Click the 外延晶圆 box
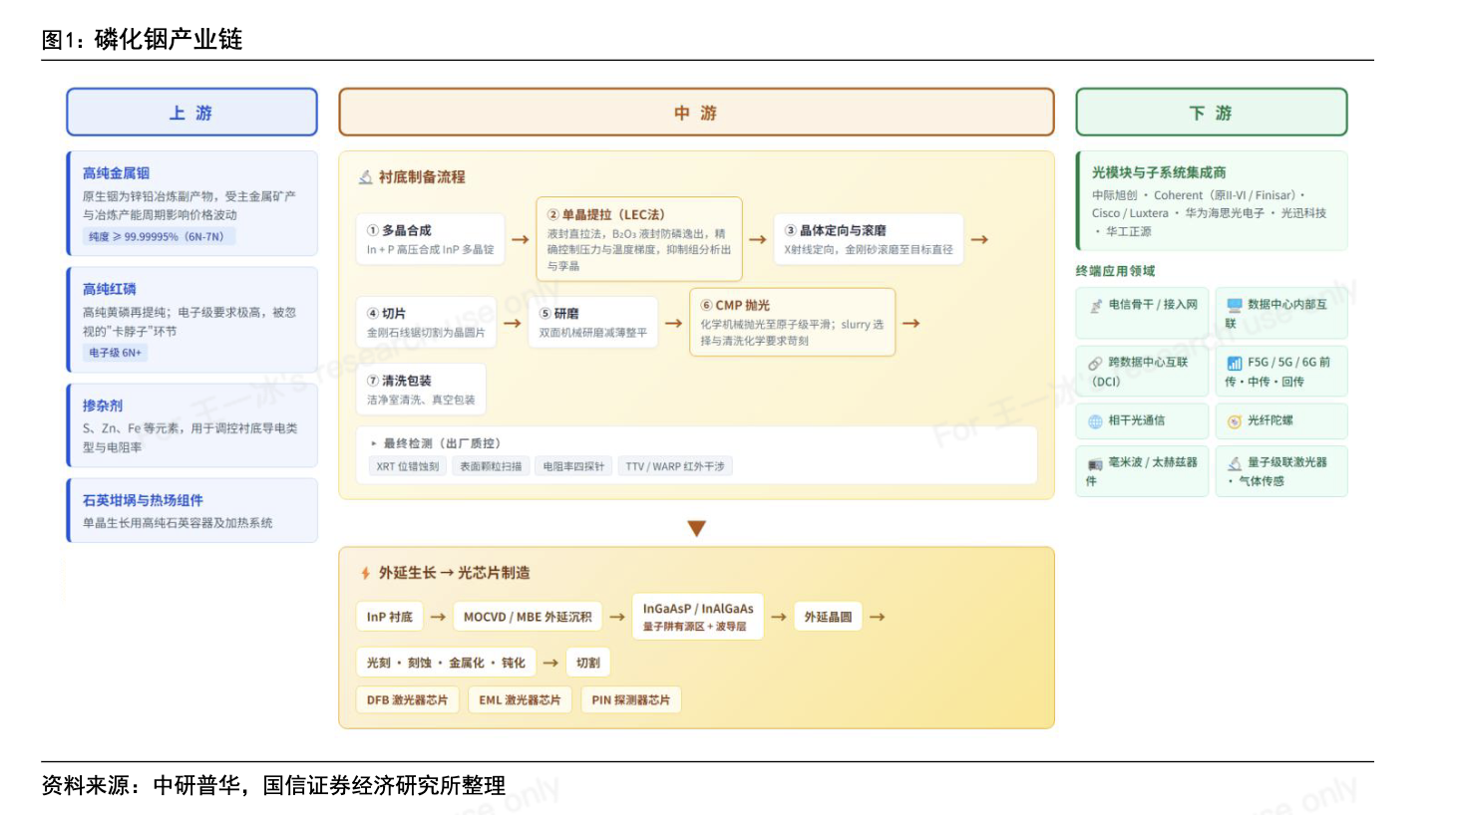Screen dimensions: 1460x815 pyautogui.click(x=829, y=618)
